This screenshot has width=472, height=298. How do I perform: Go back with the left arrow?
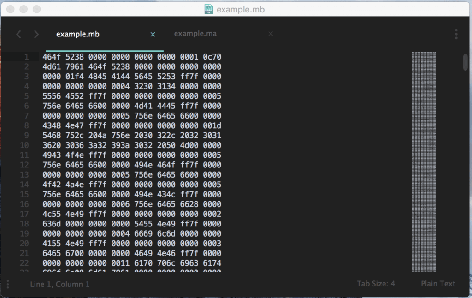(18, 34)
